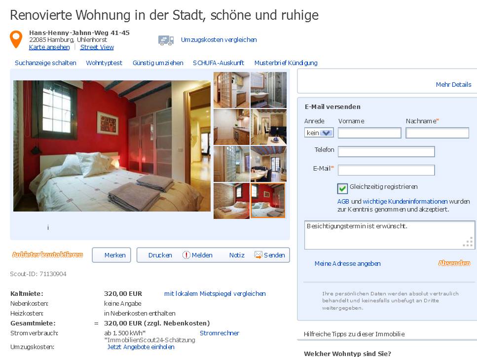Image resolution: width=477 pixels, height=357 pixels.
Task: Open the Street View link
Action: click(97, 47)
